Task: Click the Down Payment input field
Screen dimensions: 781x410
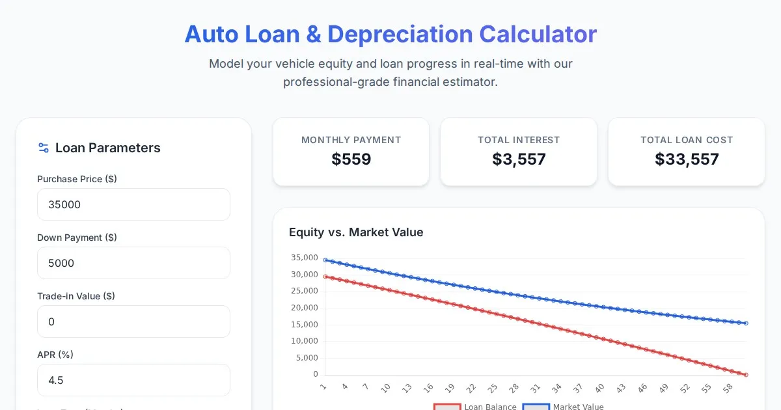Action: [x=133, y=263]
